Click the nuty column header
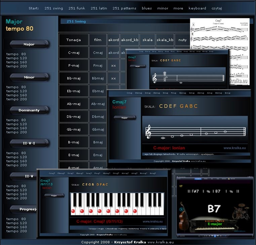256x245 pixels. point(182,40)
